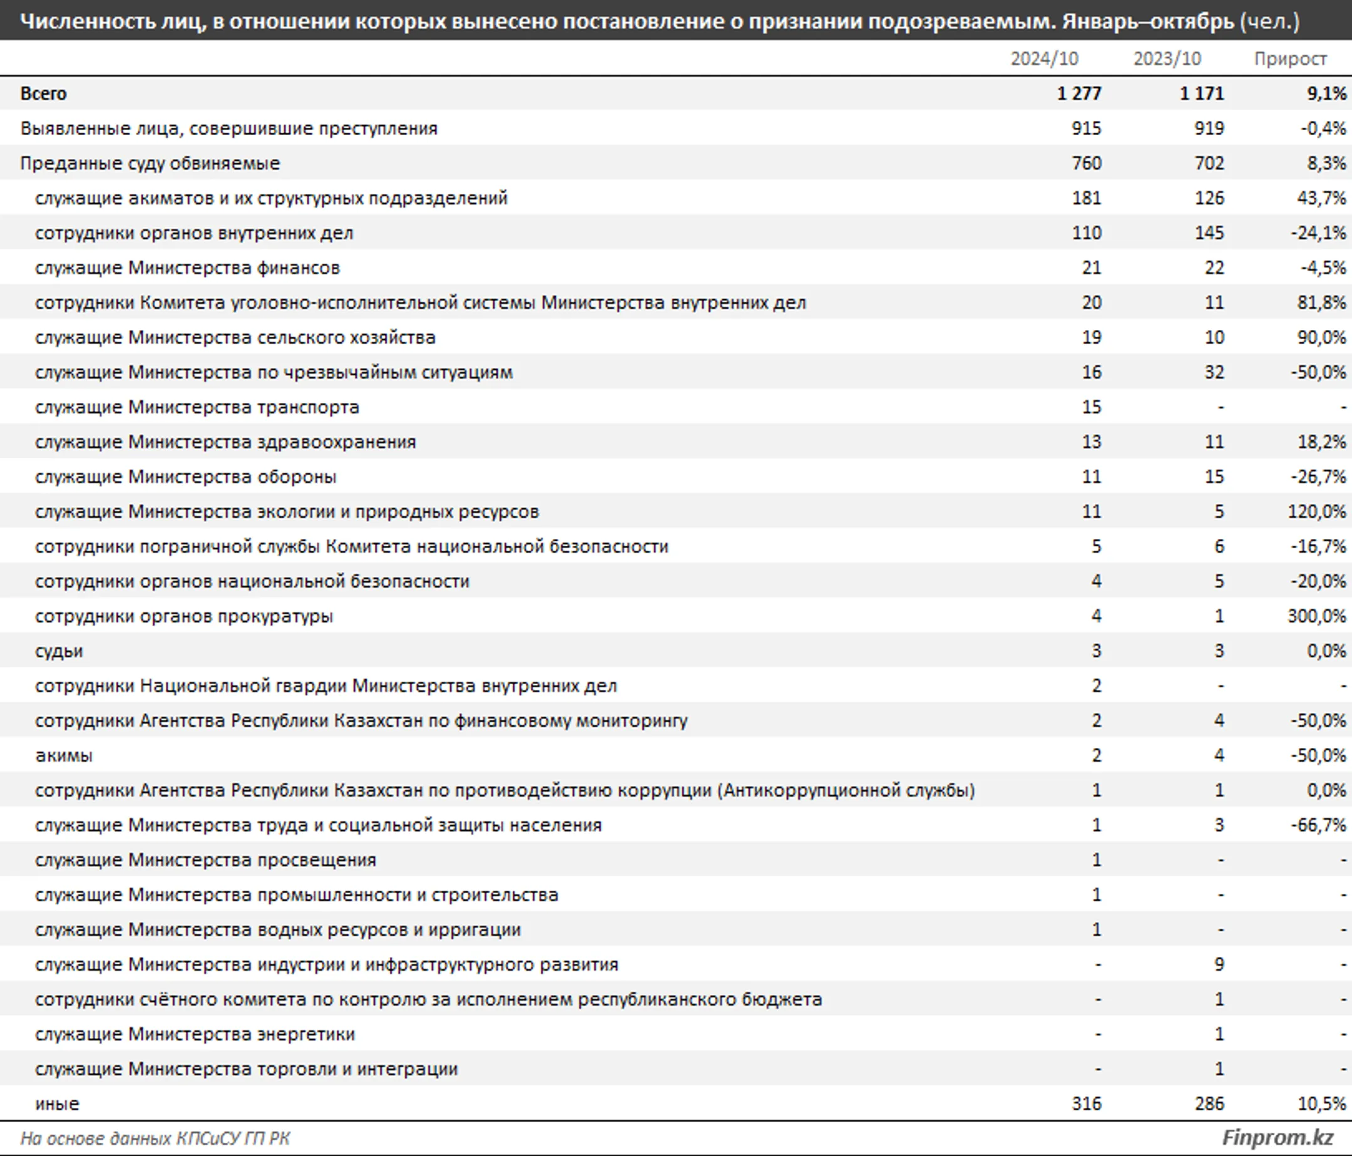The width and height of the screenshot is (1352, 1156).
Task: Select value "760" for Преданные суду обвиняемые
Action: tap(1086, 163)
